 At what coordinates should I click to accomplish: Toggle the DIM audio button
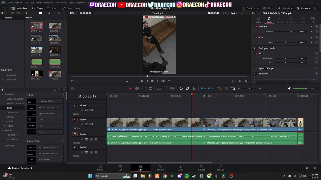click(311, 88)
